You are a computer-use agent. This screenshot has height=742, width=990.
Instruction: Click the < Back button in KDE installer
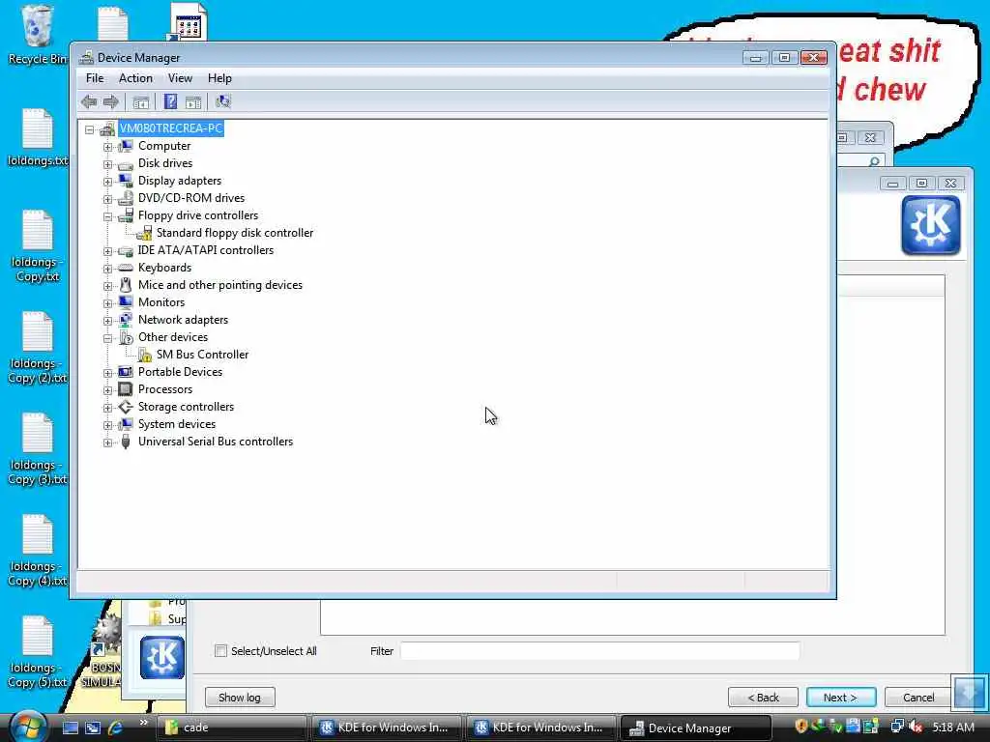764,698
